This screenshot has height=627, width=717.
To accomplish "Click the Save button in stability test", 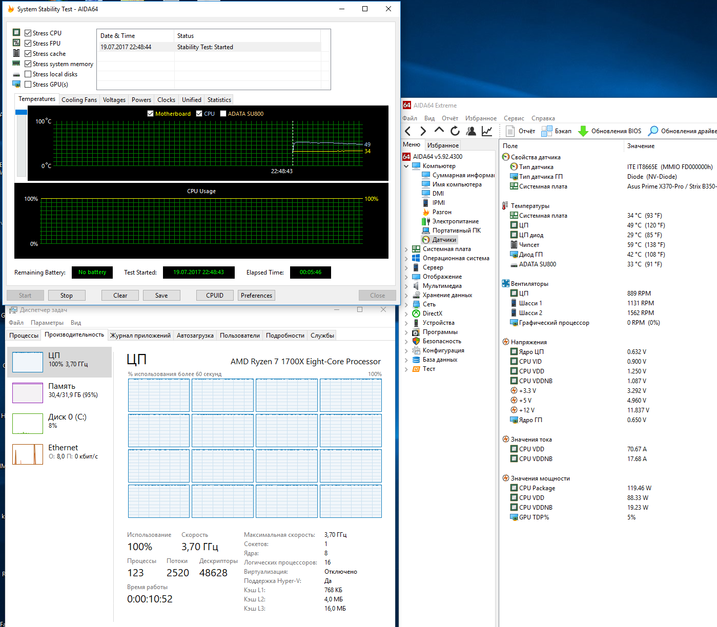I will tap(161, 296).
